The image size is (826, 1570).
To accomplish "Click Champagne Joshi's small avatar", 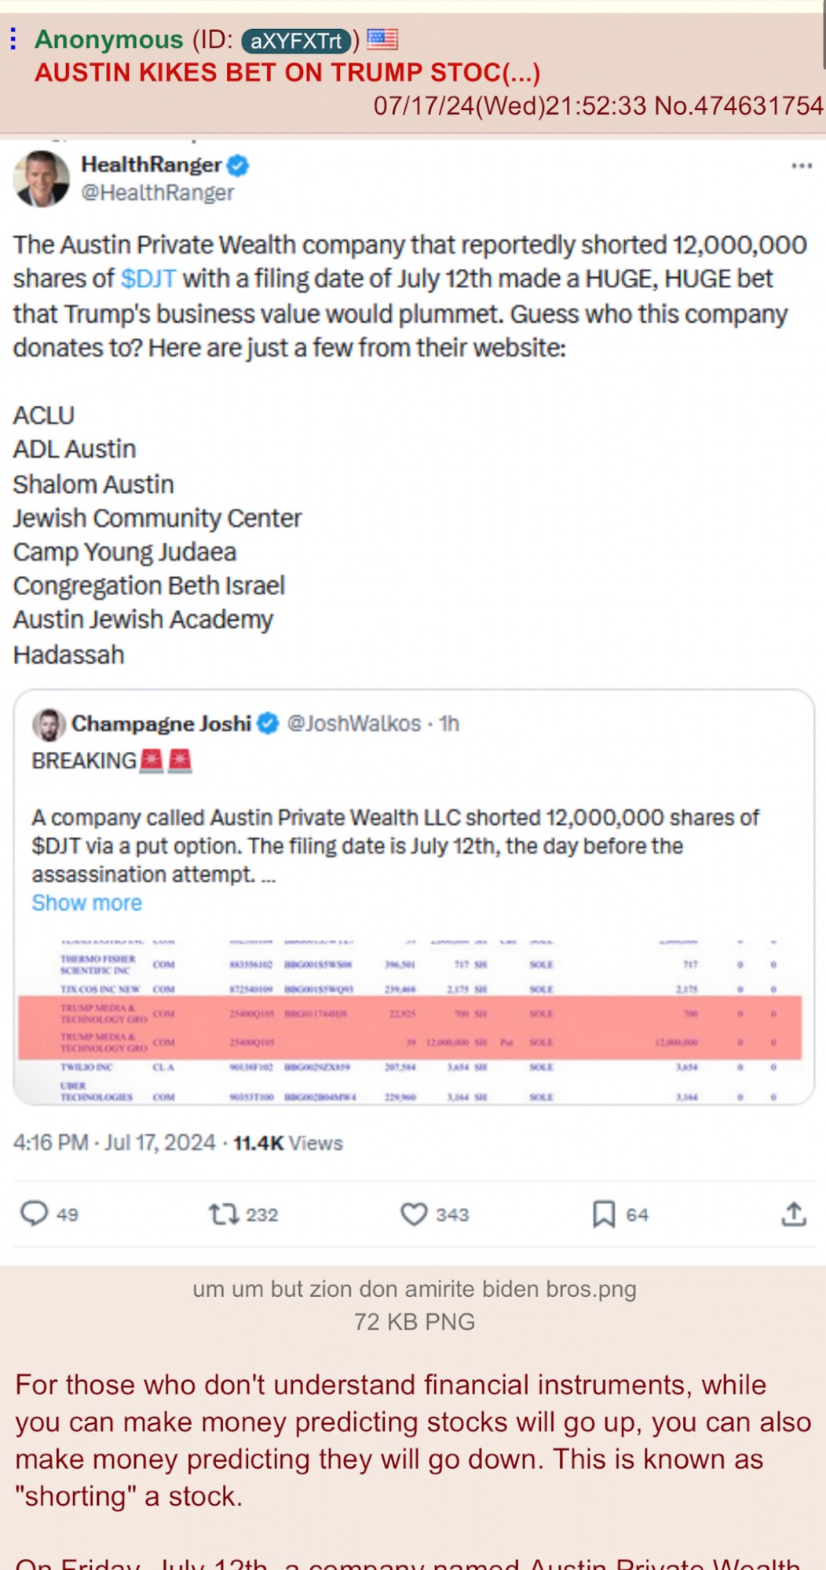I will point(49,724).
